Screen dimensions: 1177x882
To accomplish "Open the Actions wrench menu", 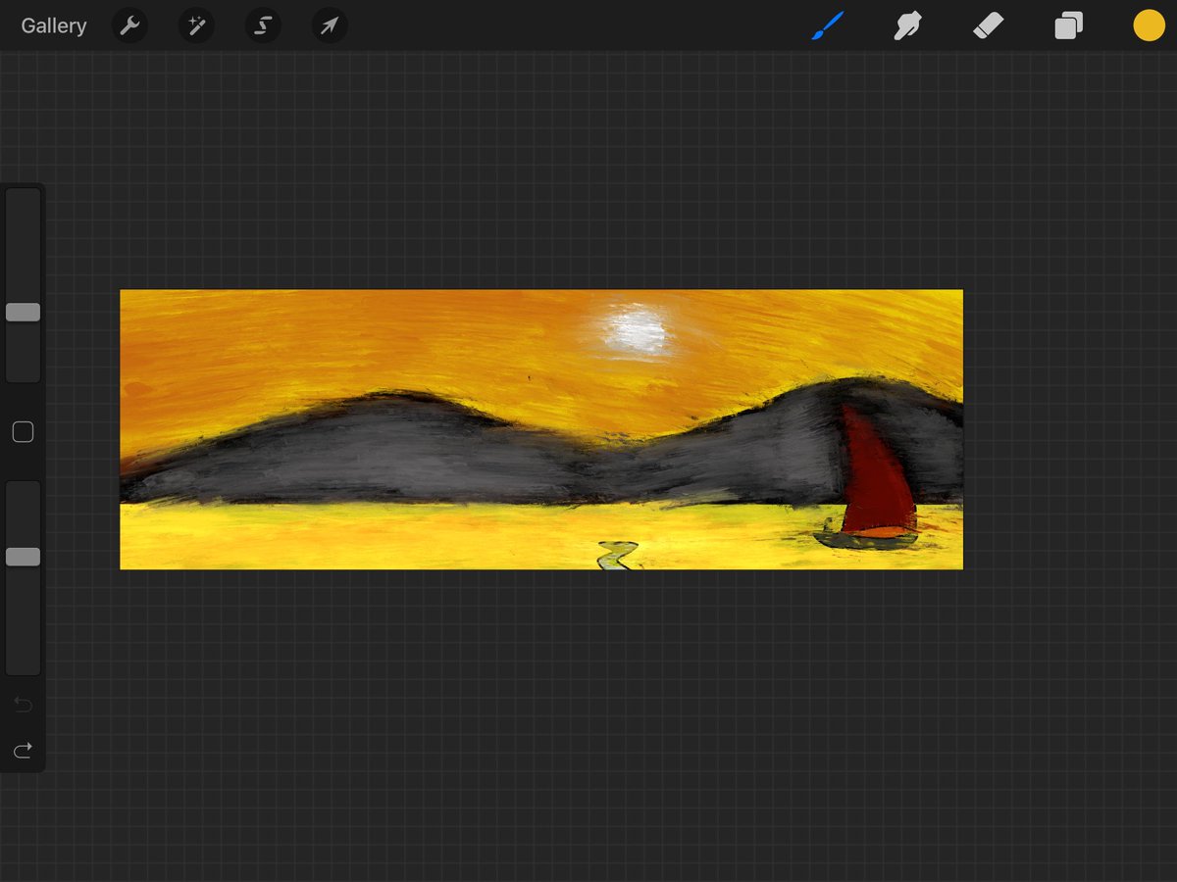I will coord(130,25).
